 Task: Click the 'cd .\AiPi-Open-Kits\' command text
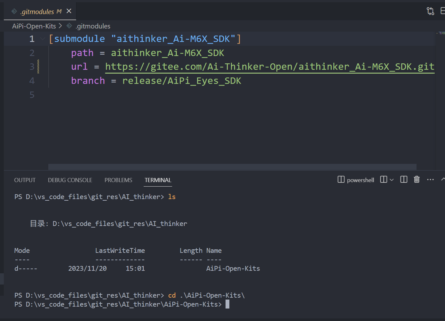206,295
